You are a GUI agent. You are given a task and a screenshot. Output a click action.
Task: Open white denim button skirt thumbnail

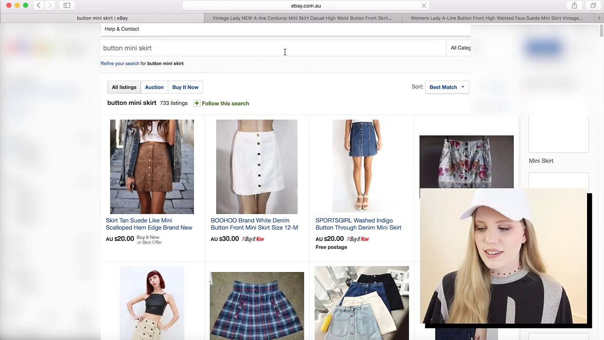click(257, 167)
